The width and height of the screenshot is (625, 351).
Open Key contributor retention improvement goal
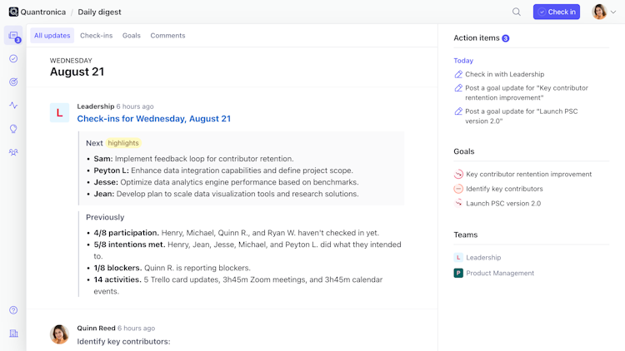528,175
